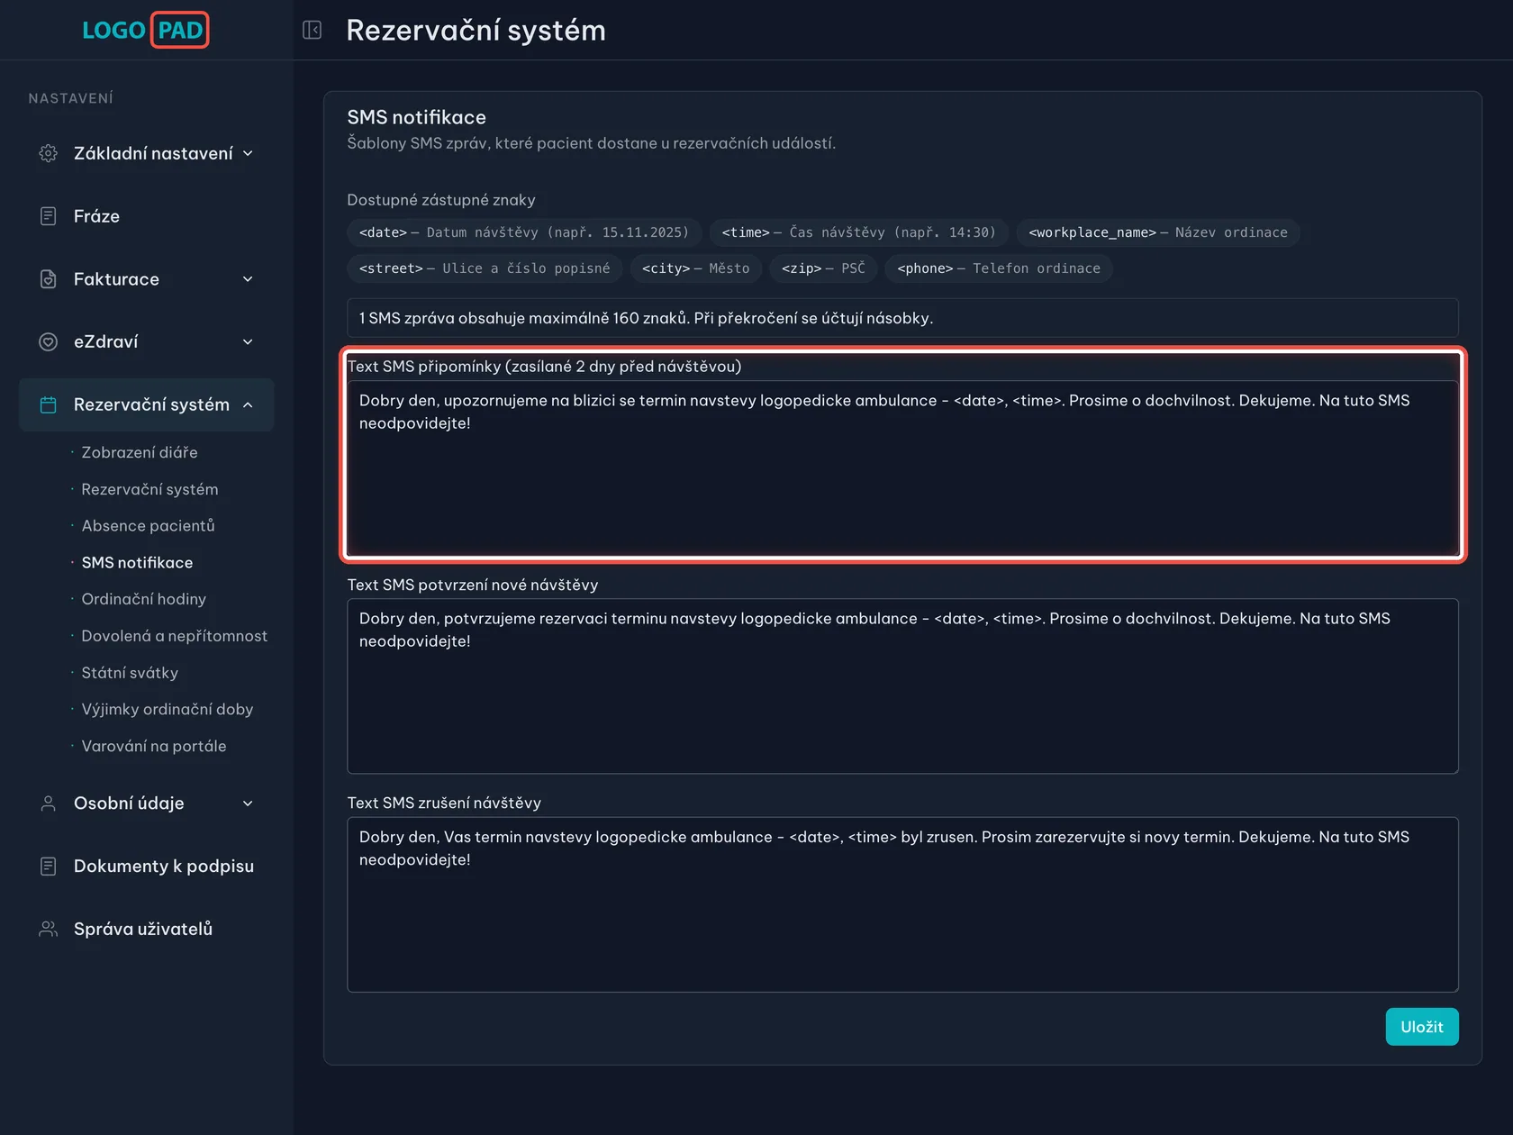Expand the Fakturace section chevron

coord(248,279)
